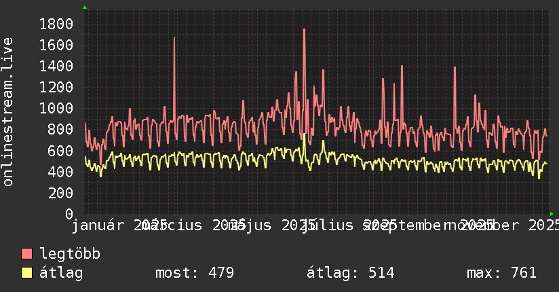Click the 1000 y-axis label
Image resolution: width=559 pixels, height=292 pixels.
pos(56,109)
